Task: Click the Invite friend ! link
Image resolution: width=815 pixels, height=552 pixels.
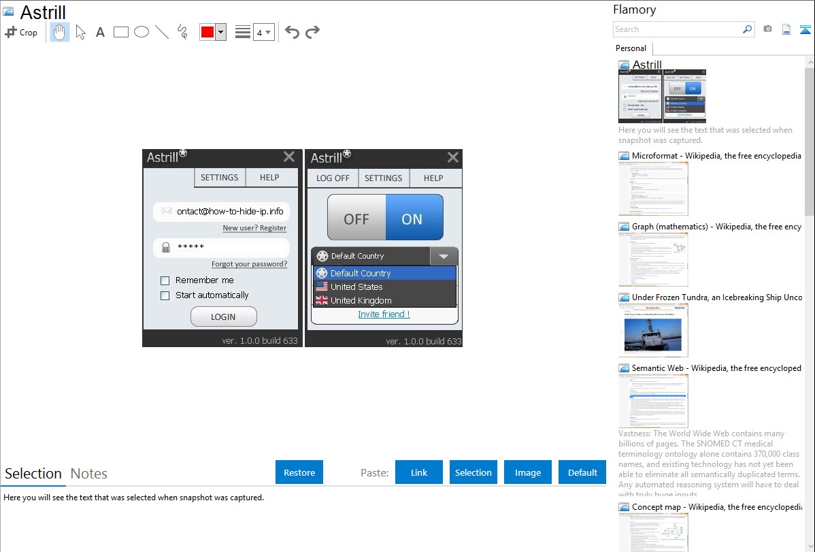Action: pos(384,314)
